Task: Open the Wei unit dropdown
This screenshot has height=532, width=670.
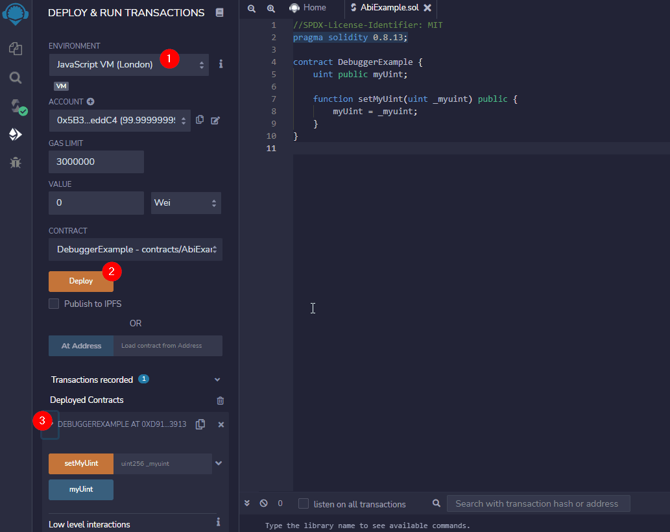Action: [x=186, y=202]
